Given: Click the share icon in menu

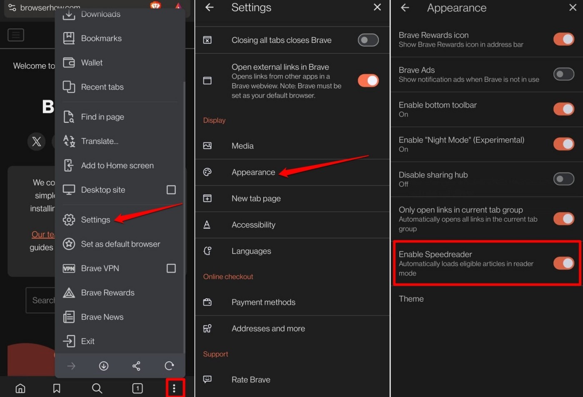Looking at the screenshot, I should [x=136, y=366].
